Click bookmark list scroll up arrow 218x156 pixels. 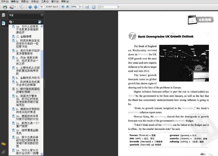[x=42, y=26]
